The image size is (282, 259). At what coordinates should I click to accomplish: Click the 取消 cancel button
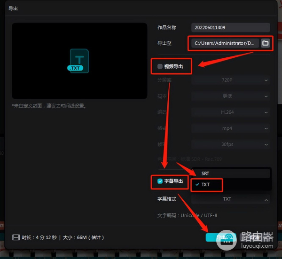[x=255, y=237]
